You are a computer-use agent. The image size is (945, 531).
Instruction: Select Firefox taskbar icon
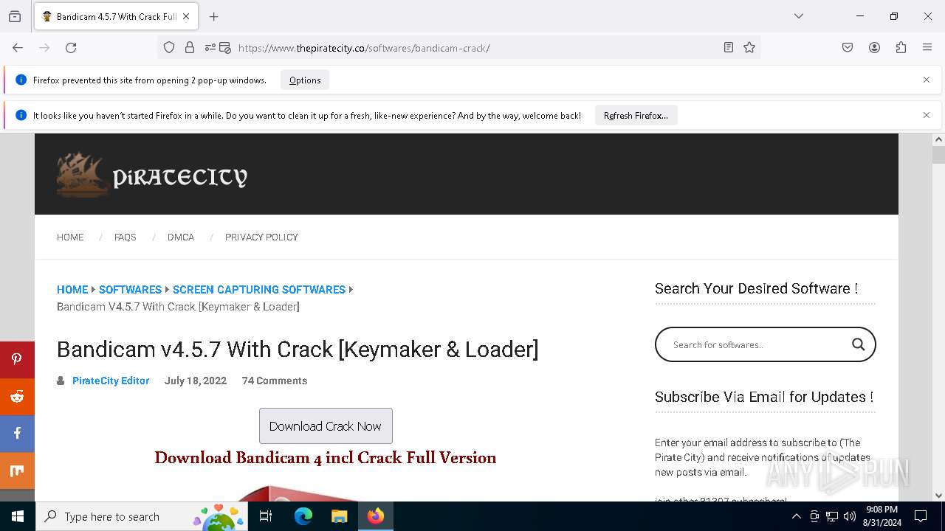click(x=376, y=516)
